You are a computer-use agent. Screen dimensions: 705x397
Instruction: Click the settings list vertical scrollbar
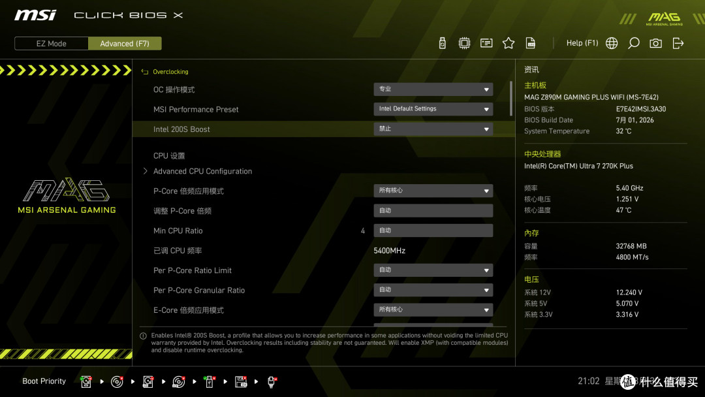(510, 99)
